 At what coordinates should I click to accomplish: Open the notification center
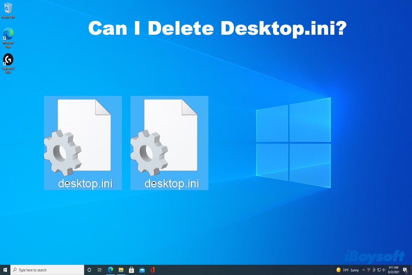click(405, 270)
